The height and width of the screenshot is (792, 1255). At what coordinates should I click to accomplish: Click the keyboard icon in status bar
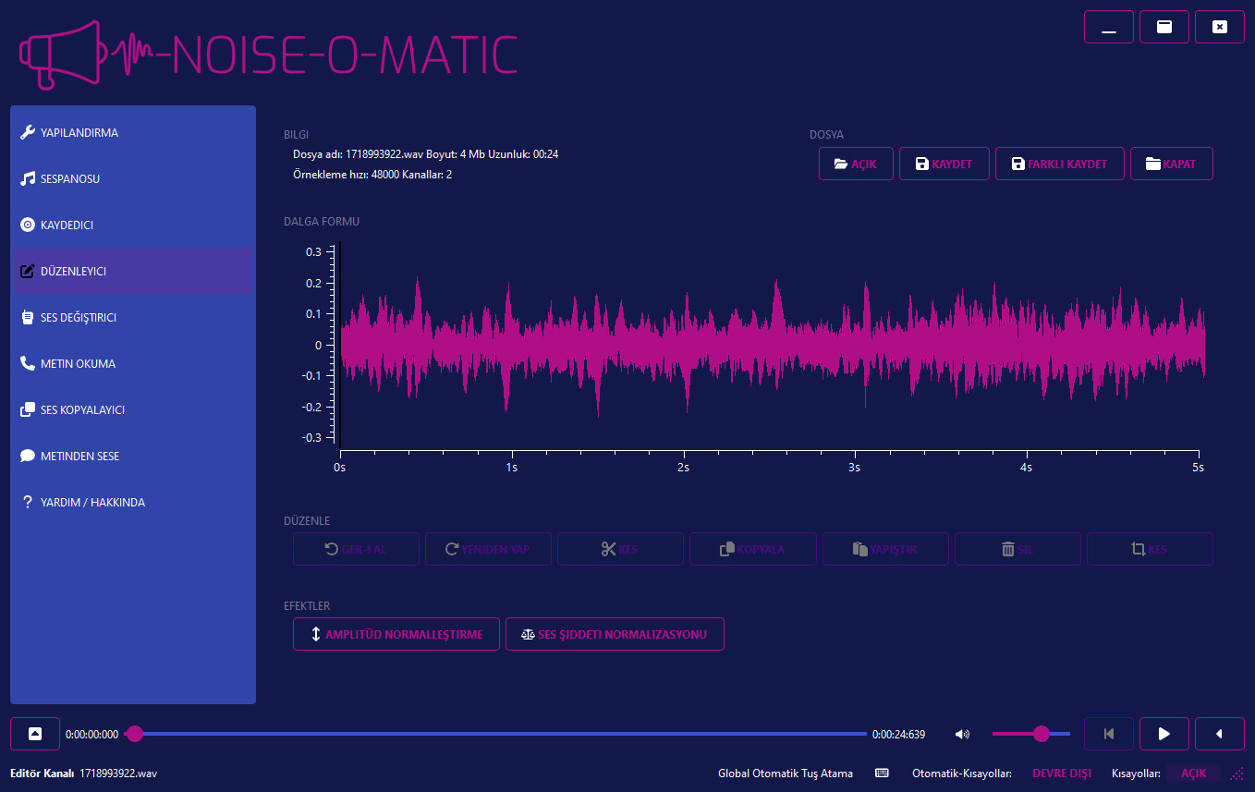[x=882, y=774]
